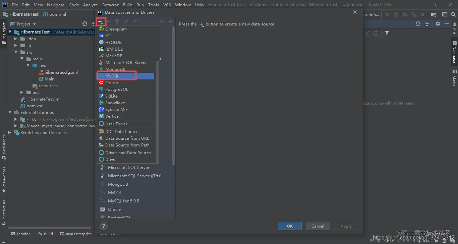Click the disabled Apply button
The width and height of the screenshot is (458, 244).
pos(346,226)
